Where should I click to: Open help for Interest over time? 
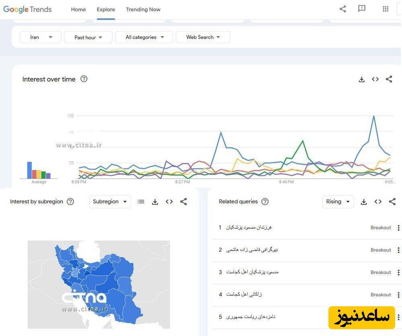tap(84, 79)
